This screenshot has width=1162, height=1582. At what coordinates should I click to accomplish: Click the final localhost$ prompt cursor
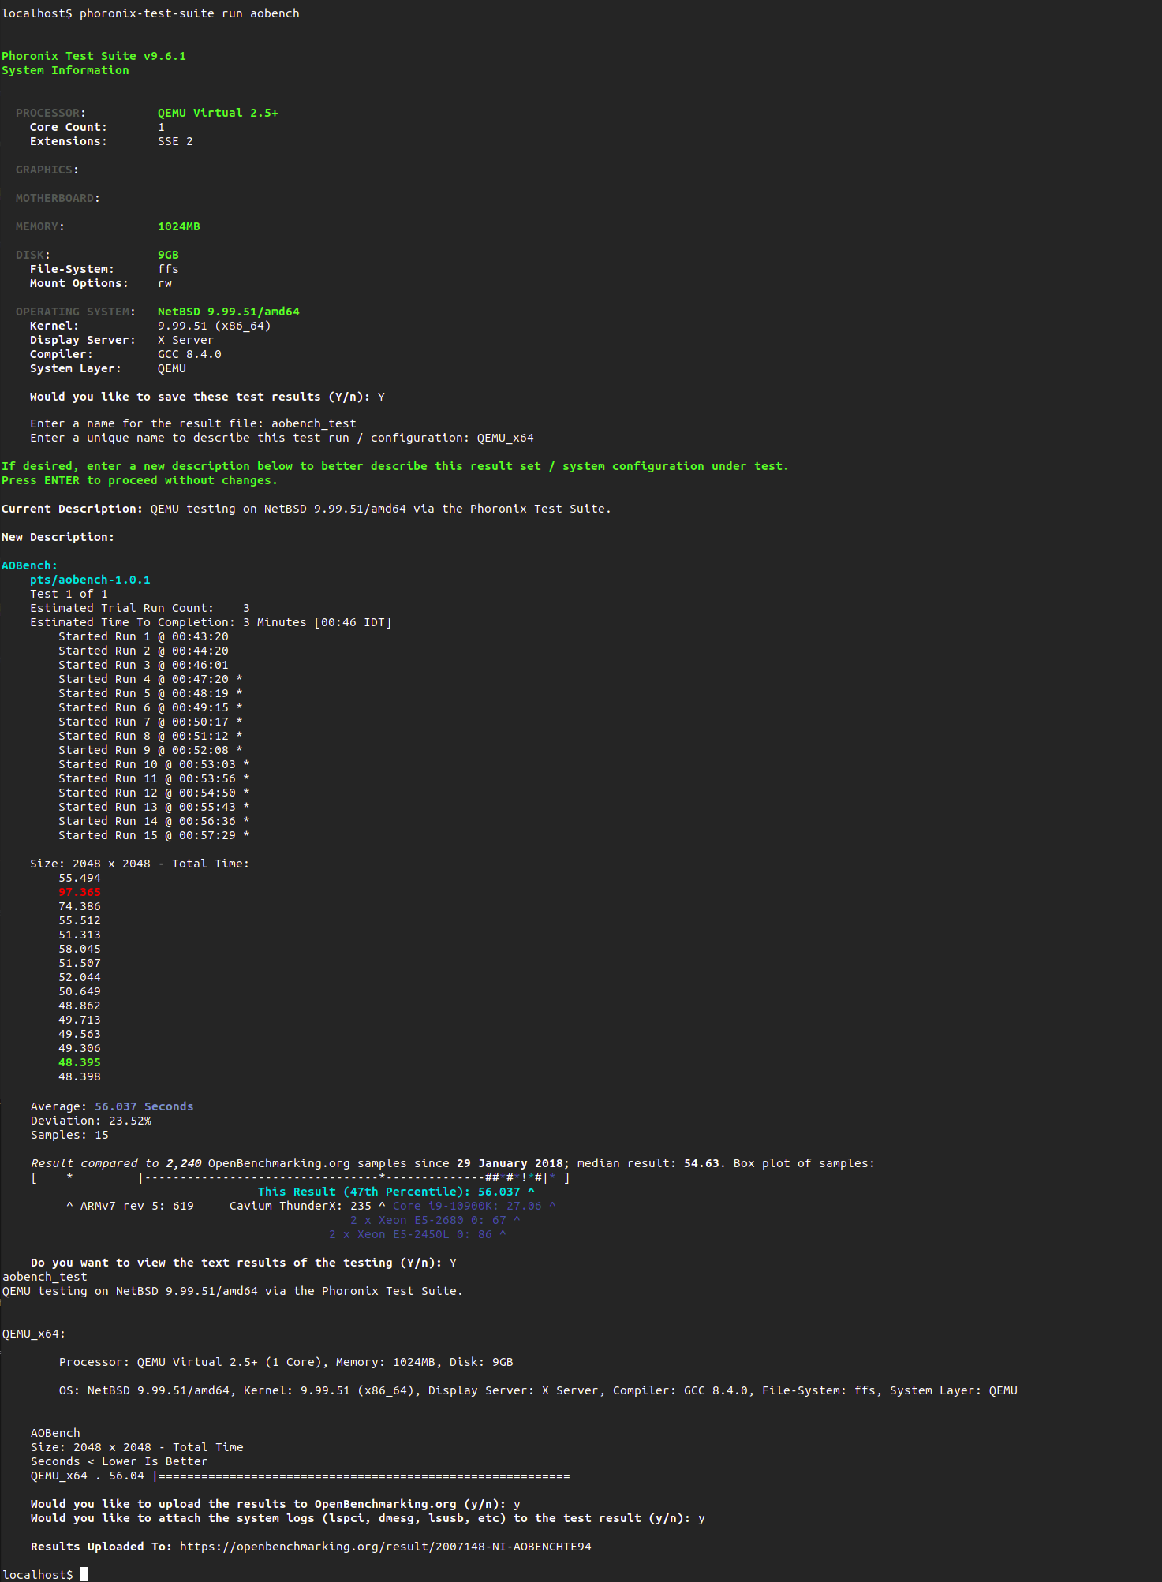coord(84,1574)
